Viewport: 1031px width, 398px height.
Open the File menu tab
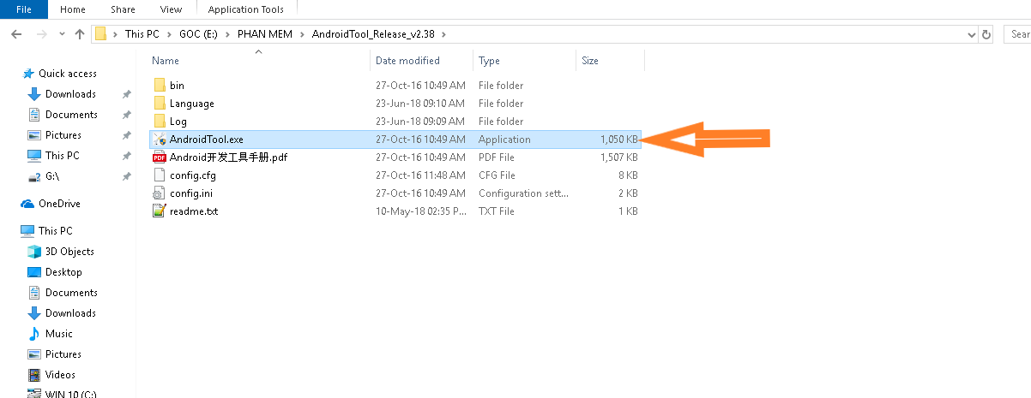24,9
